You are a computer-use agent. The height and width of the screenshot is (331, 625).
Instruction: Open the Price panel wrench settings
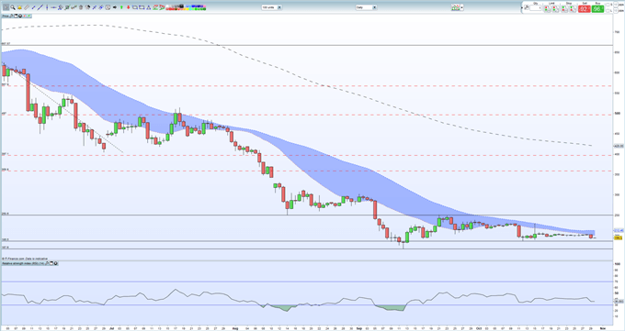(12, 16)
